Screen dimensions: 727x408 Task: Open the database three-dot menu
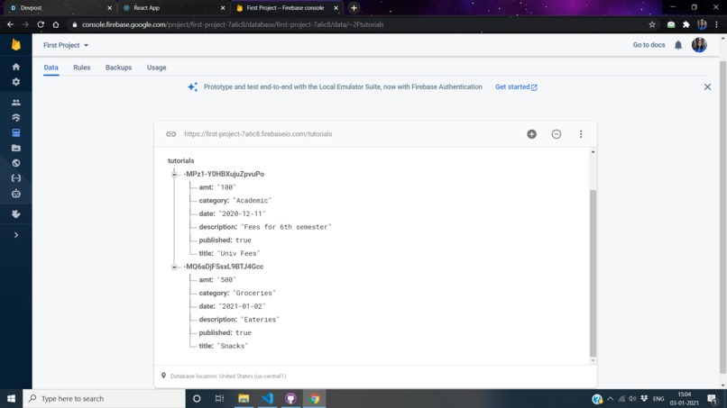(x=581, y=134)
